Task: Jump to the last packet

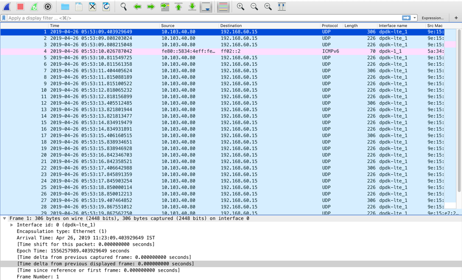Action: [x=192, y=6]
